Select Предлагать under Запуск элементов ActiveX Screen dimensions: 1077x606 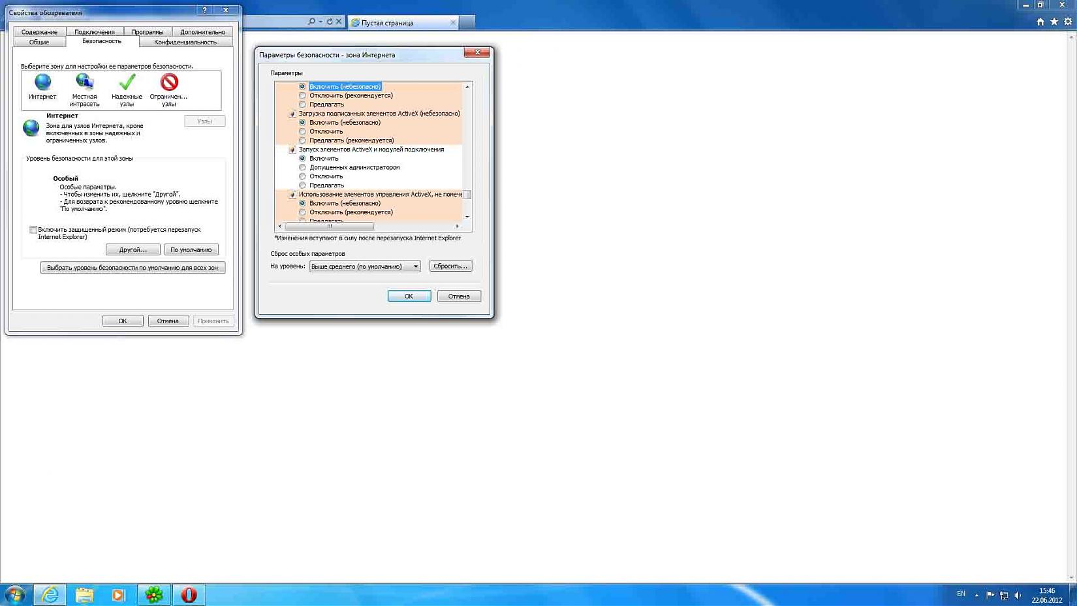coord(302,185)
